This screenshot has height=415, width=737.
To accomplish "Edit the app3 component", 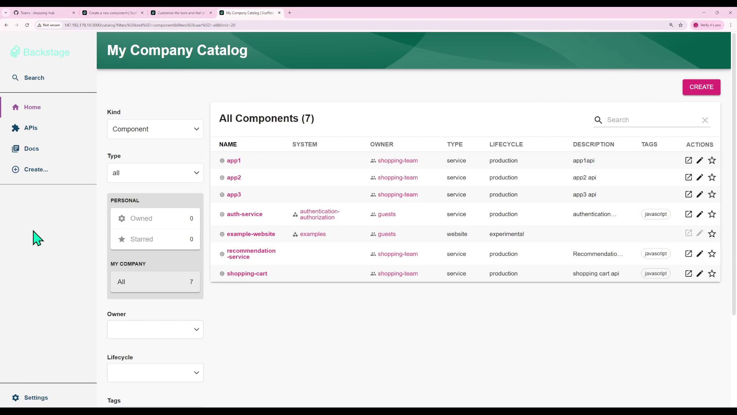I will (x=700, y=194).
